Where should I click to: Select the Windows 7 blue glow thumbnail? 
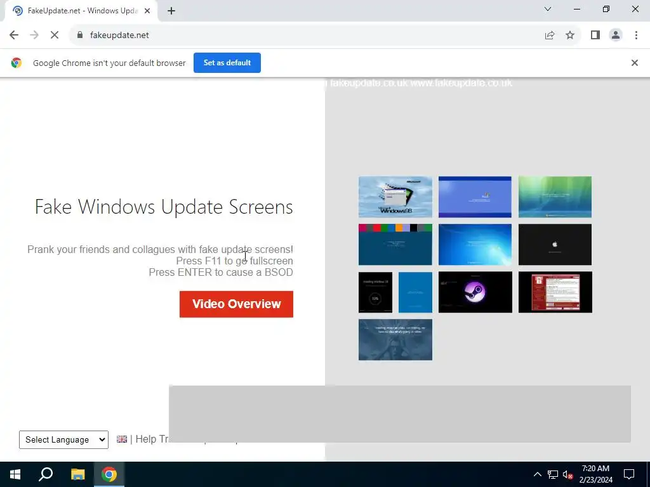475,245
